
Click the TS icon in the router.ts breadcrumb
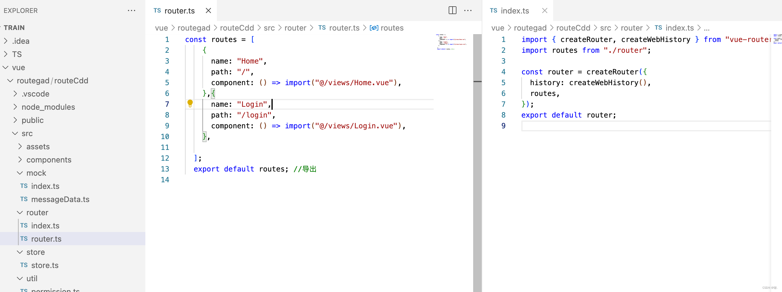click(x=322, y=28)
